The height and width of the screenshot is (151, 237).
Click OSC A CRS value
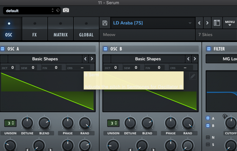click(x=82, y=68)
